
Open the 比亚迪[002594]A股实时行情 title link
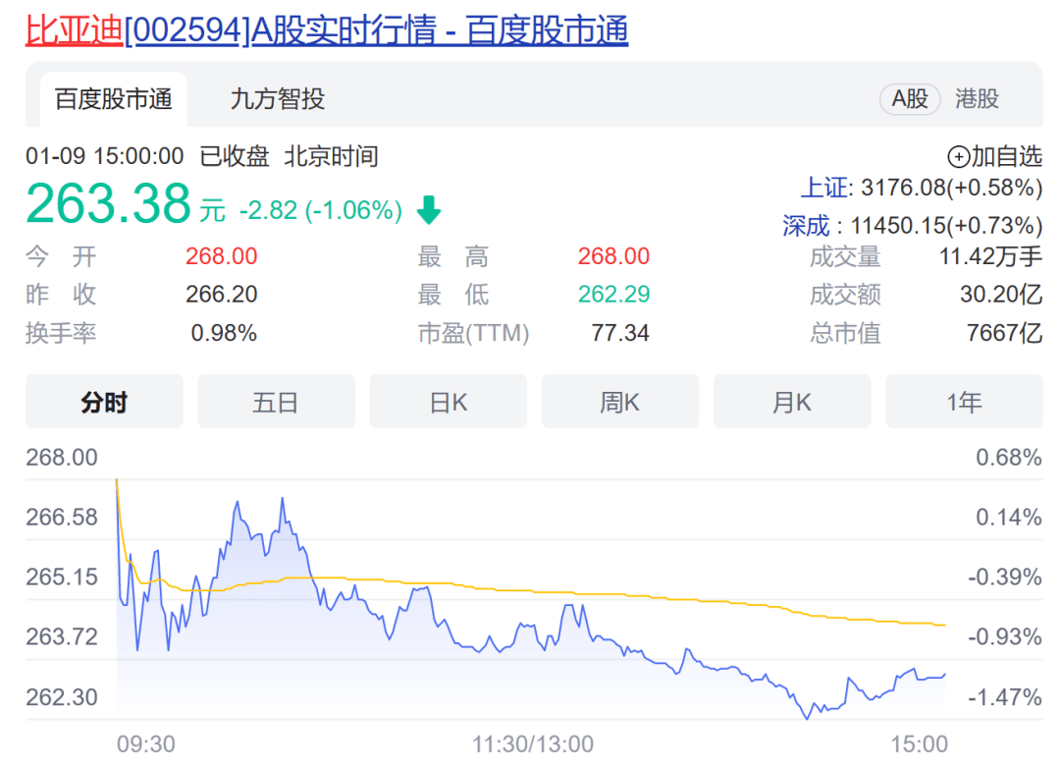(x=327, y=30)
